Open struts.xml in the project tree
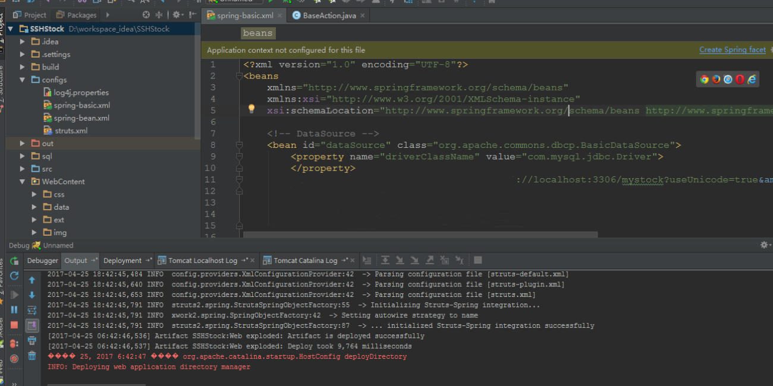 point(71,131)
